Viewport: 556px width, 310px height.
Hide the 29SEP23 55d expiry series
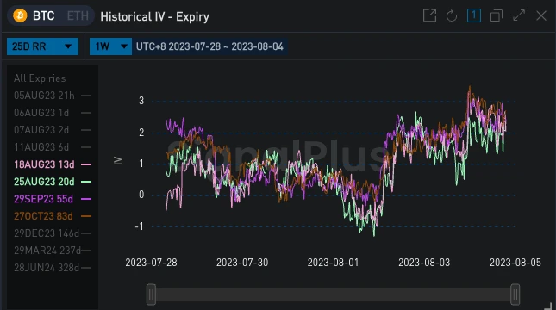coord(52,199)
